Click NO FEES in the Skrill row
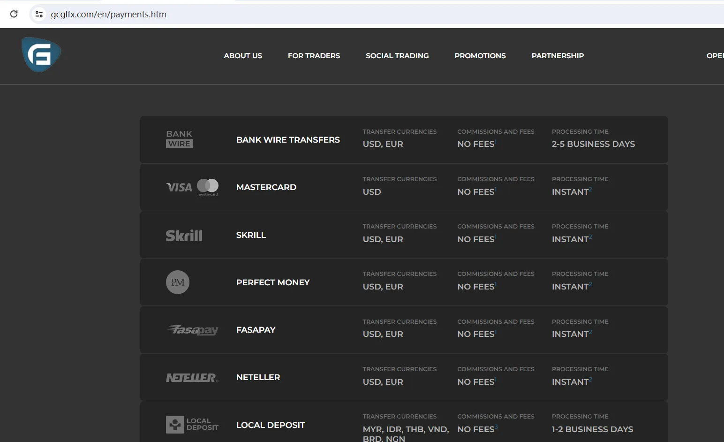The height and width of the screenshot is (442, 724). [x=476, y=239]
